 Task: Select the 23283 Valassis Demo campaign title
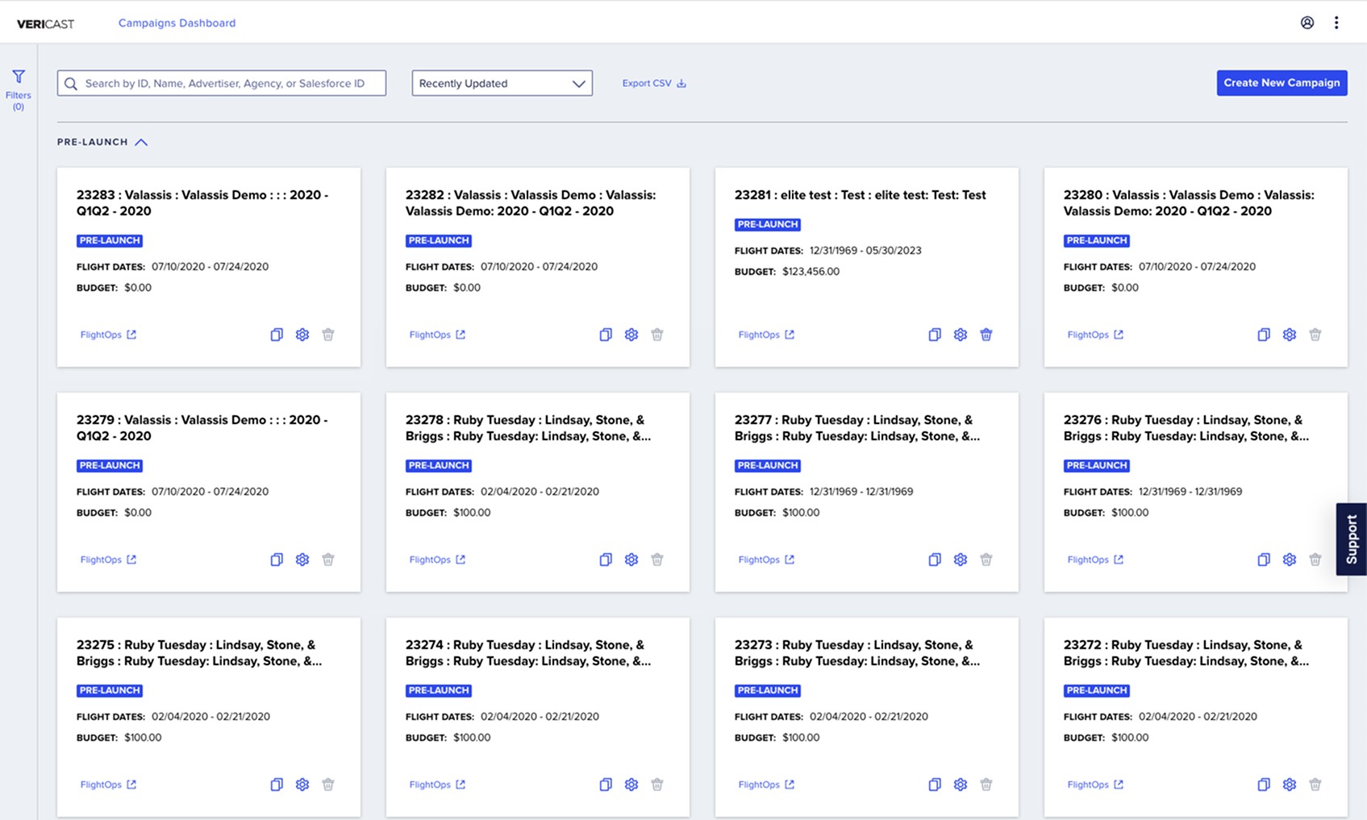point(202,203)
